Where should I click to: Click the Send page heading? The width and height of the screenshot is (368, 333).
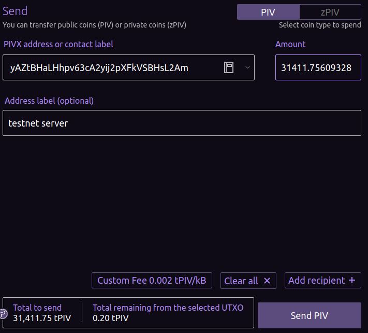15,11
